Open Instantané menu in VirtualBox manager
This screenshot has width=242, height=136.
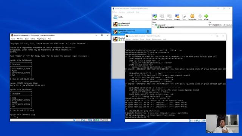coord(130,12)
